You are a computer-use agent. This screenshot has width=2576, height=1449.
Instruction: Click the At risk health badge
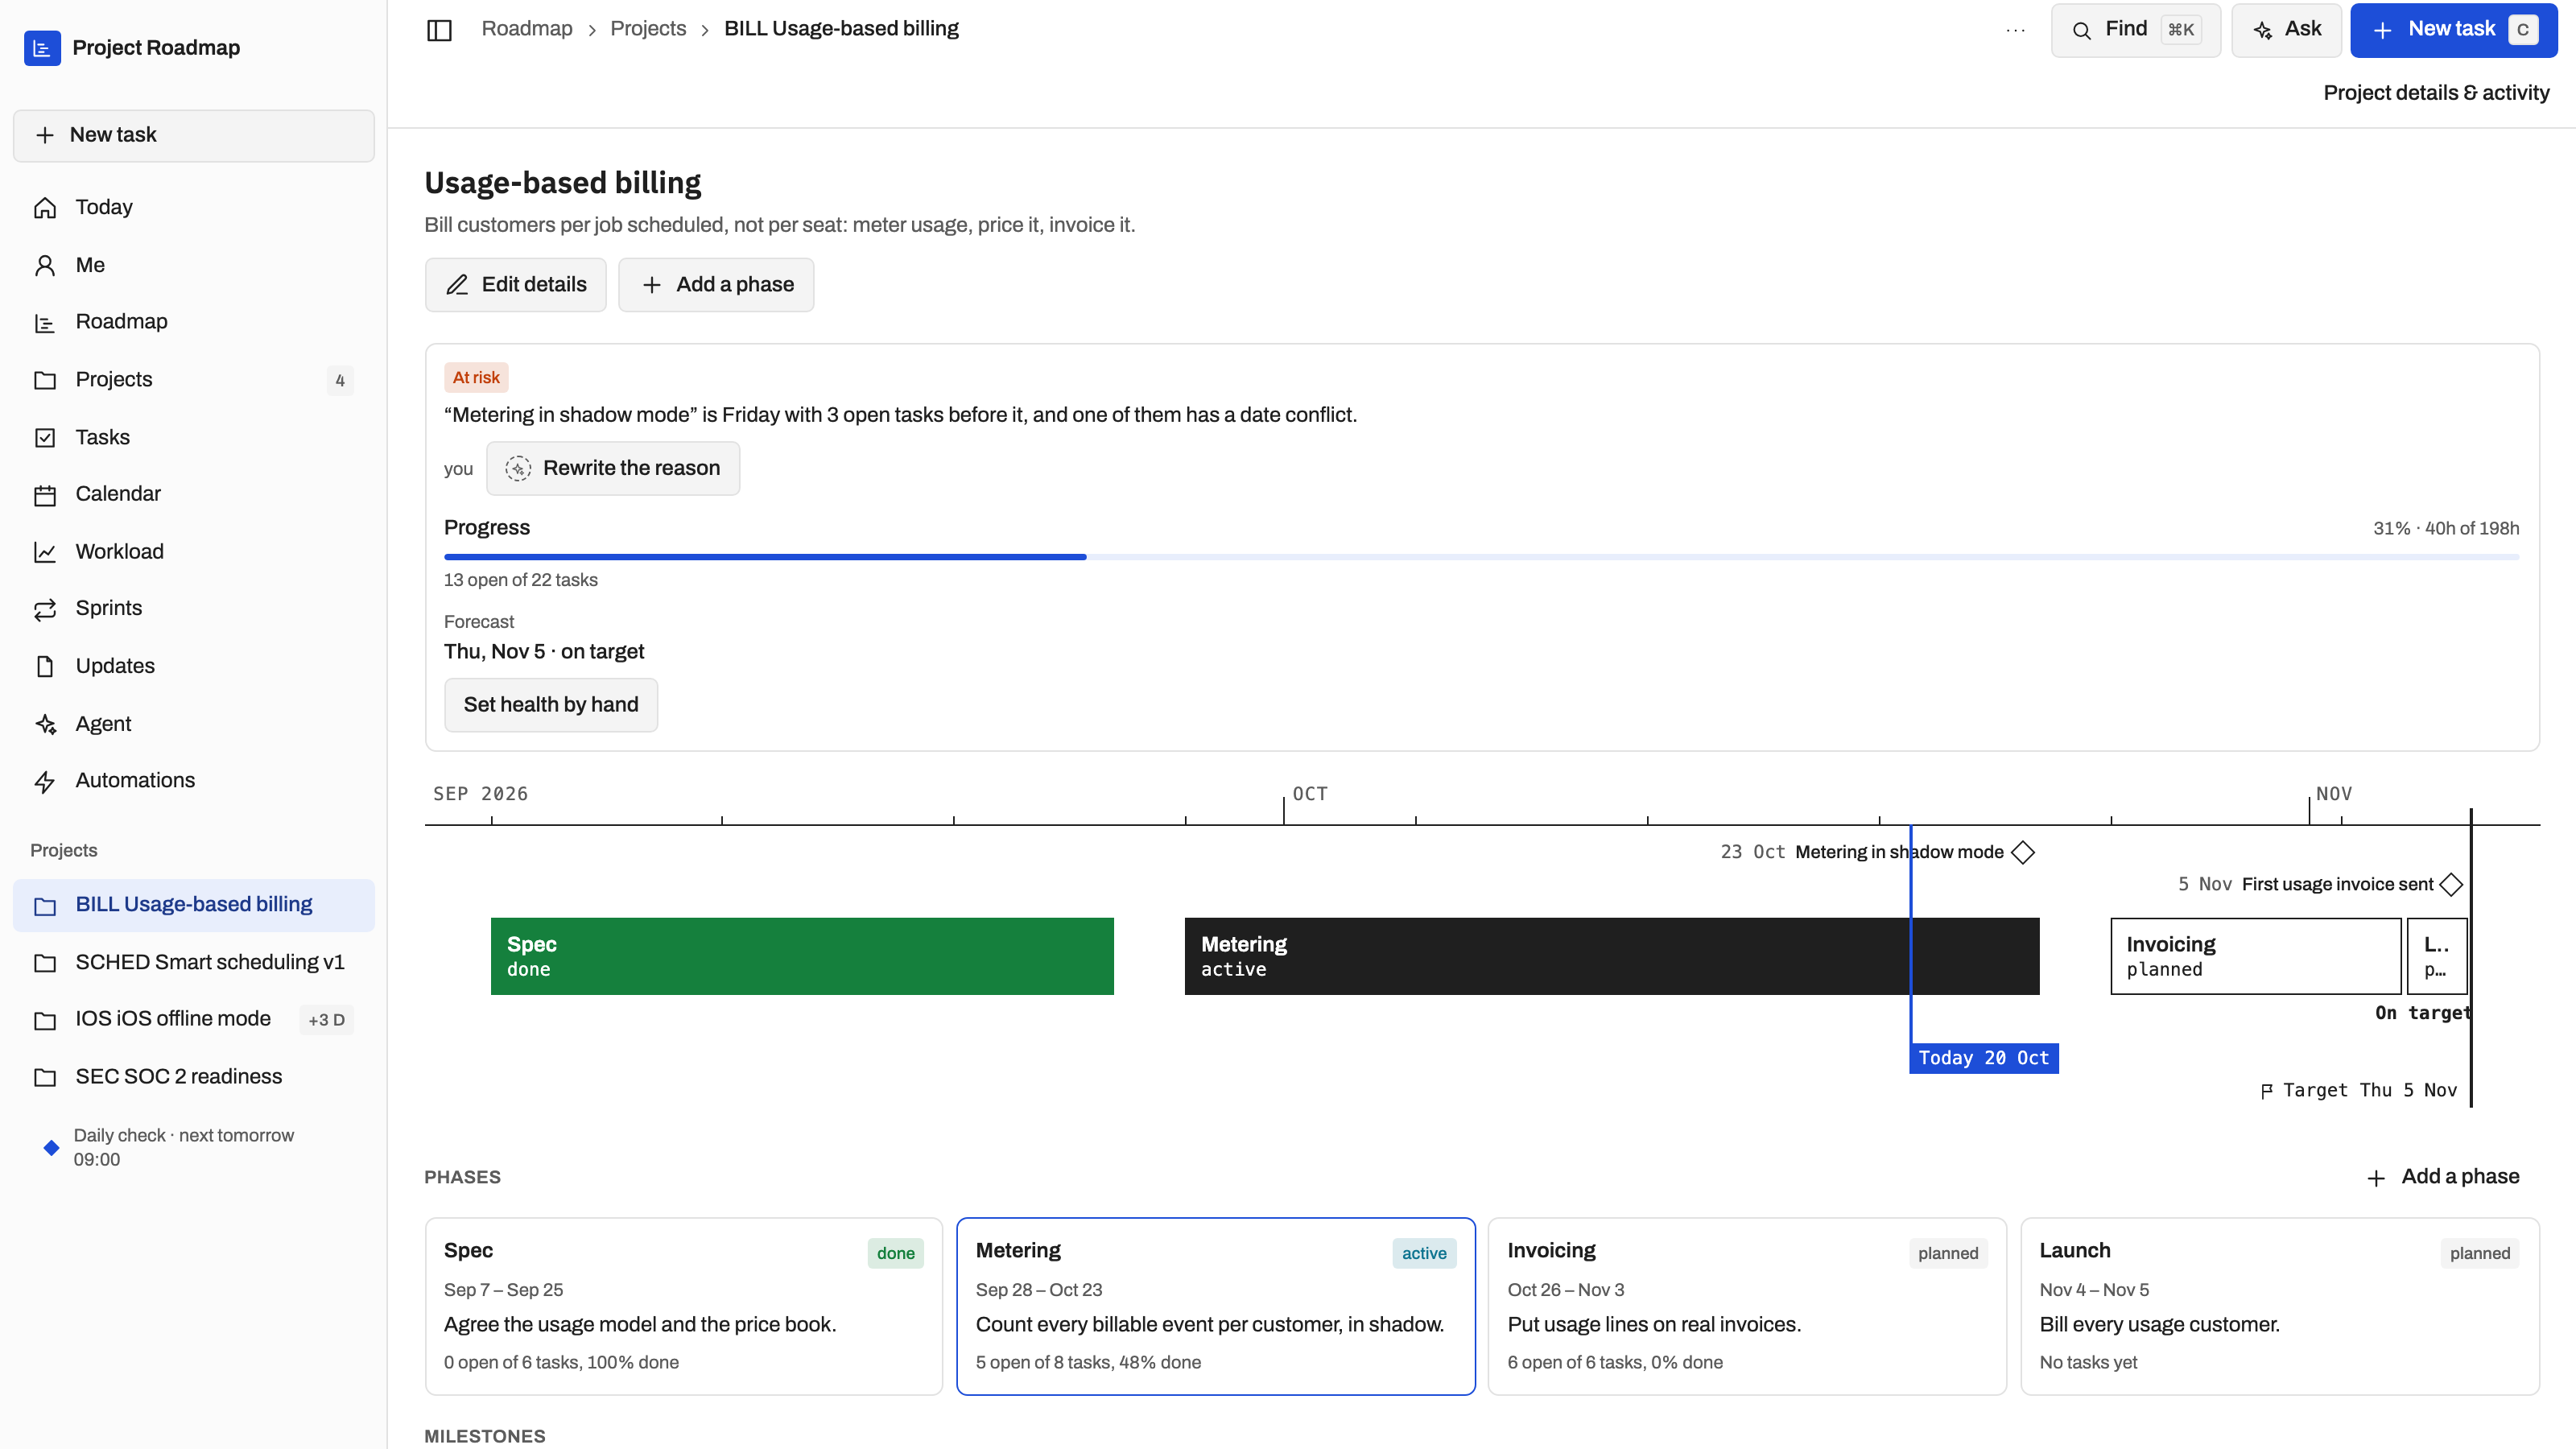pyautogui.click(x=476, y=378)
